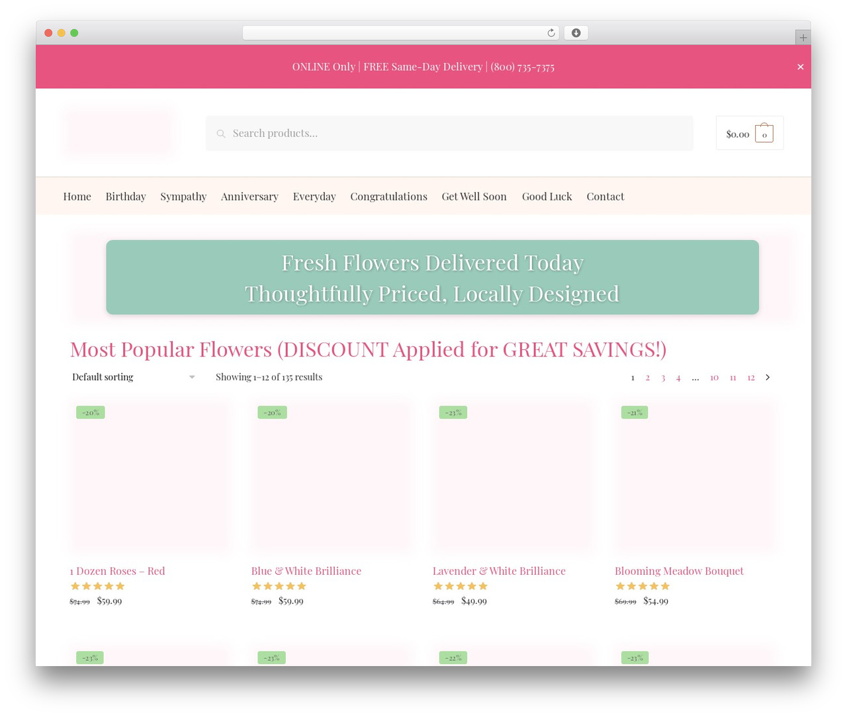Image resolution: width=847 pixels, height=717 pixels.
Task: Open the Congratulations category
Action: [x=388, y=196]
